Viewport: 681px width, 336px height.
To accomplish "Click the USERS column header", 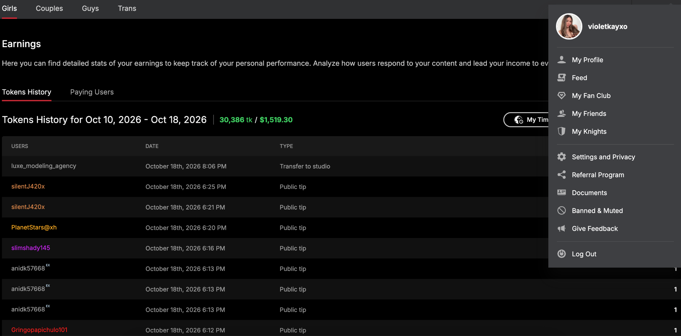I will [x=20, y=146].
